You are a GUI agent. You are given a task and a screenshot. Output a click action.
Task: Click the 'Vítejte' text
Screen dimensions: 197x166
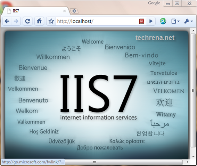click(157, 63)
